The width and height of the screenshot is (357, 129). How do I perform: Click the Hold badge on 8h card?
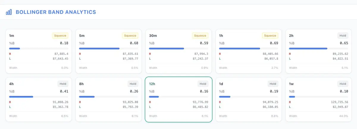coord(133,84)
